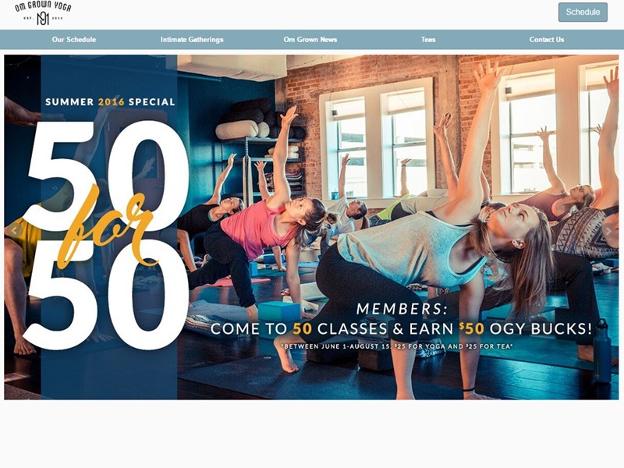Image resolution: width=624 pixels, height=468 pixels.
Task: Click the 'Come to 50 classes' headline
Action: tap(401, 328)
